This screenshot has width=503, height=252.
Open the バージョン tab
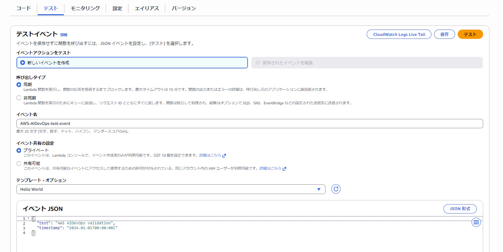(x=184, y=8)
